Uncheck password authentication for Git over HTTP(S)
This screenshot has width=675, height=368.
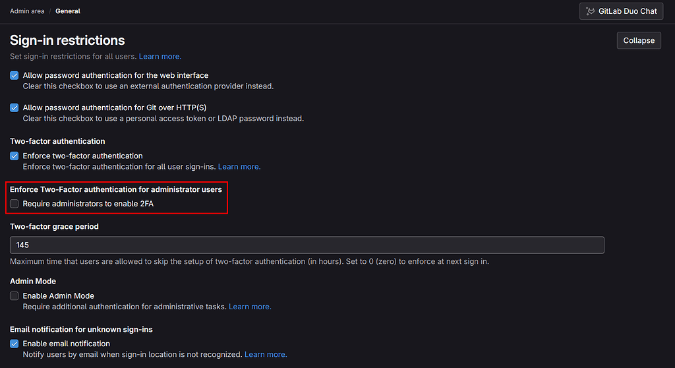[15, 107]
